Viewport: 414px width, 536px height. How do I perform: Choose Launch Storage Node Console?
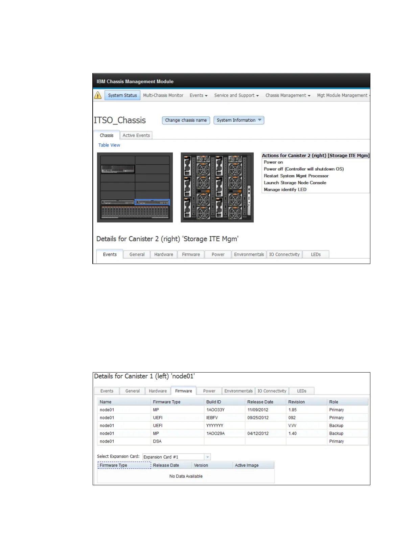point(295,183)
